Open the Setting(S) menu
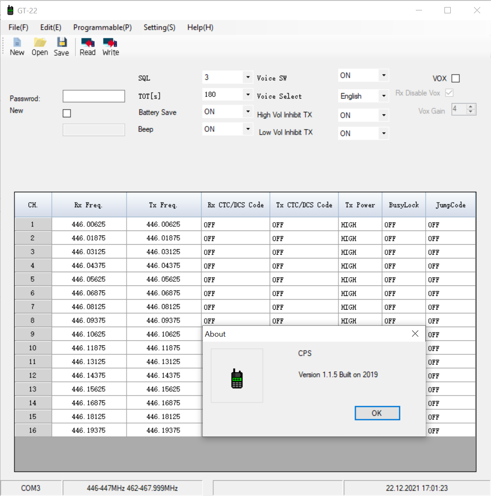Image resolution: width=491 pixels, height=496 pixels. click(160, 27)
